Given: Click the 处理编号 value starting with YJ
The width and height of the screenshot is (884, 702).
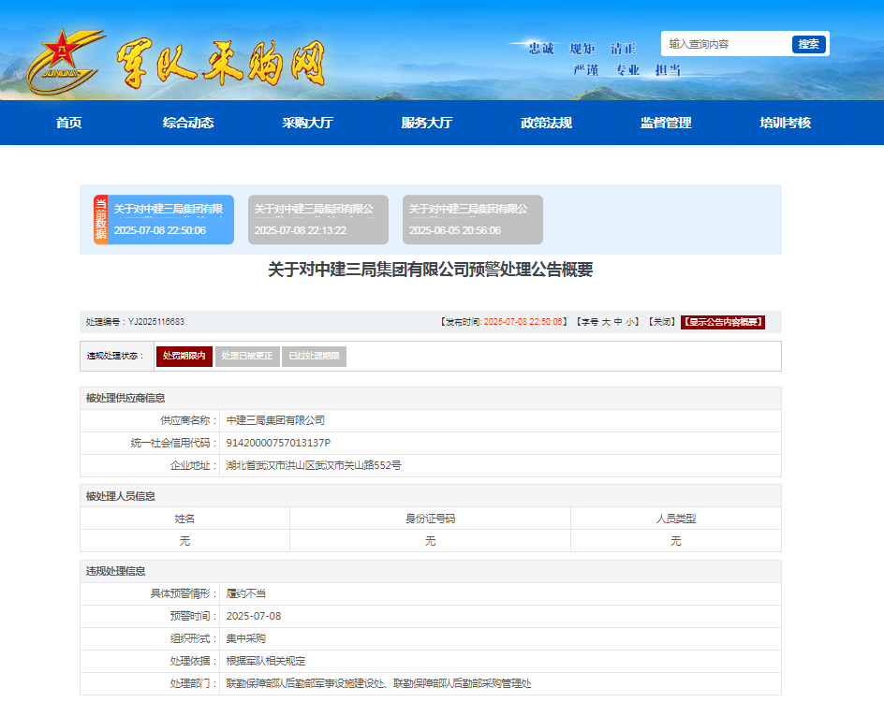Looking at the screenshot, I should 156,322.
